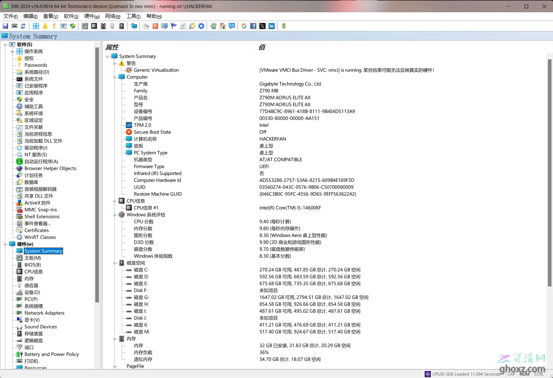This screenshot has height=378, width=553.
Task: Click the X (Twitter) toolbar icon
Action: (262, 26)
